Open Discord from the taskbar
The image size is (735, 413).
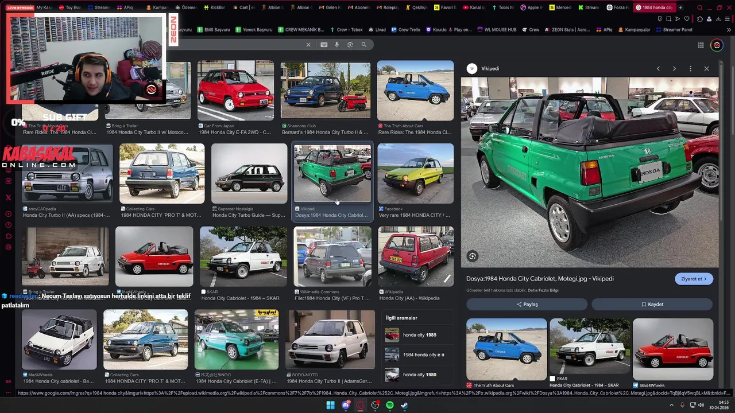click(x=346, y=406)
